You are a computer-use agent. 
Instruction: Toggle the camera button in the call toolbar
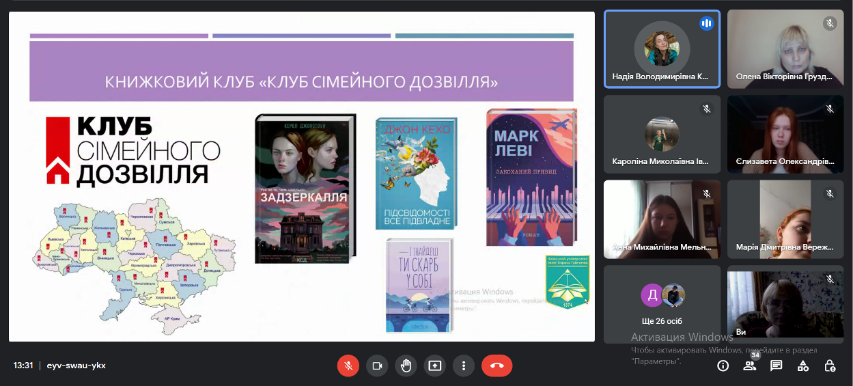377,366
